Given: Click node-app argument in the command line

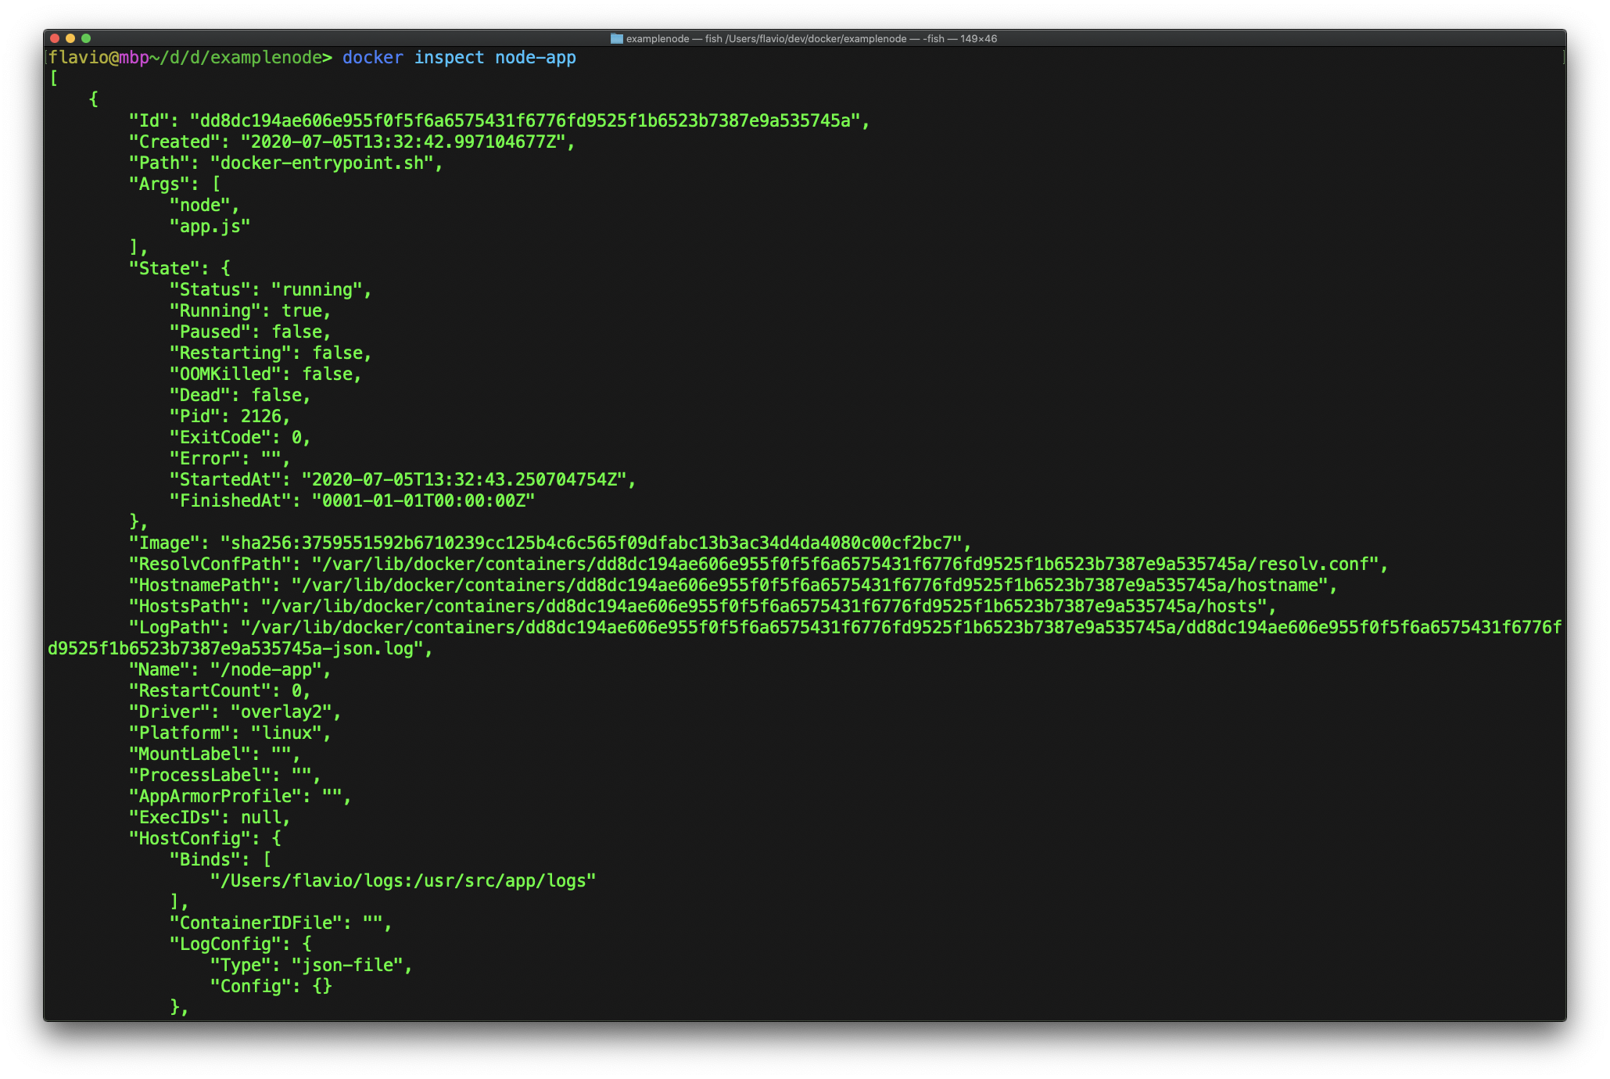Looking at the screenshot, I should (x=535, y=58).
